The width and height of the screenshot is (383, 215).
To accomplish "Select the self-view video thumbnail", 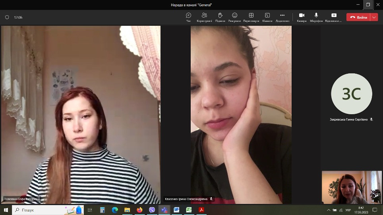I will point(351,187).
